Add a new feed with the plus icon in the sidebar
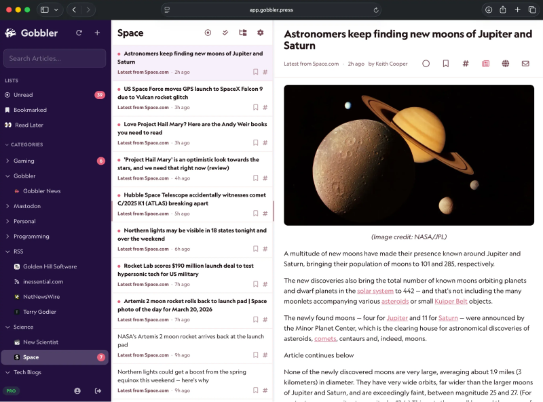543x402 pixels. 97,33
